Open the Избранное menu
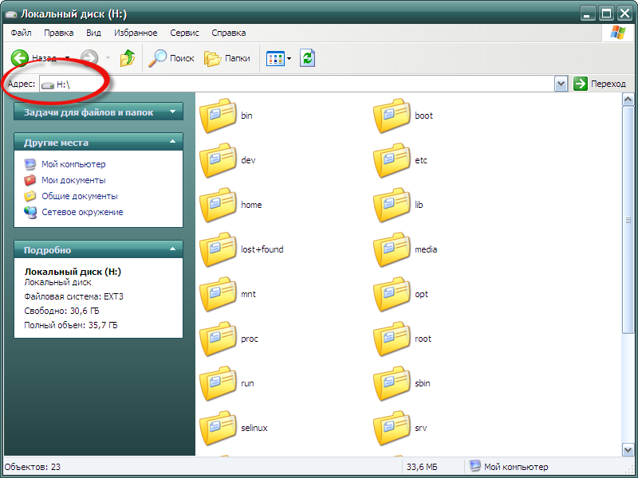The width and height of the screenshot is (638, 478). (x=135, y=33)
